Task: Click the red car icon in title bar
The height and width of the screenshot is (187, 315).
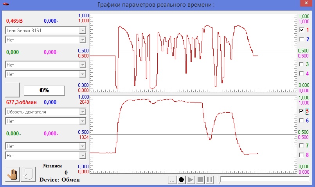Action: pos(5,4)
